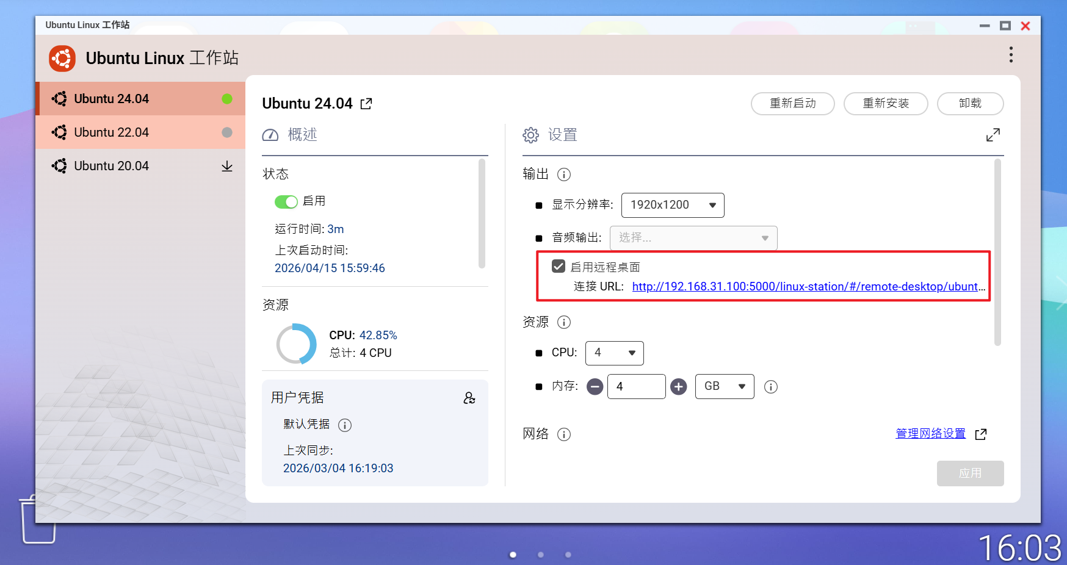
Task: Show memory info icon next to GB
Action: pos(771,387)
